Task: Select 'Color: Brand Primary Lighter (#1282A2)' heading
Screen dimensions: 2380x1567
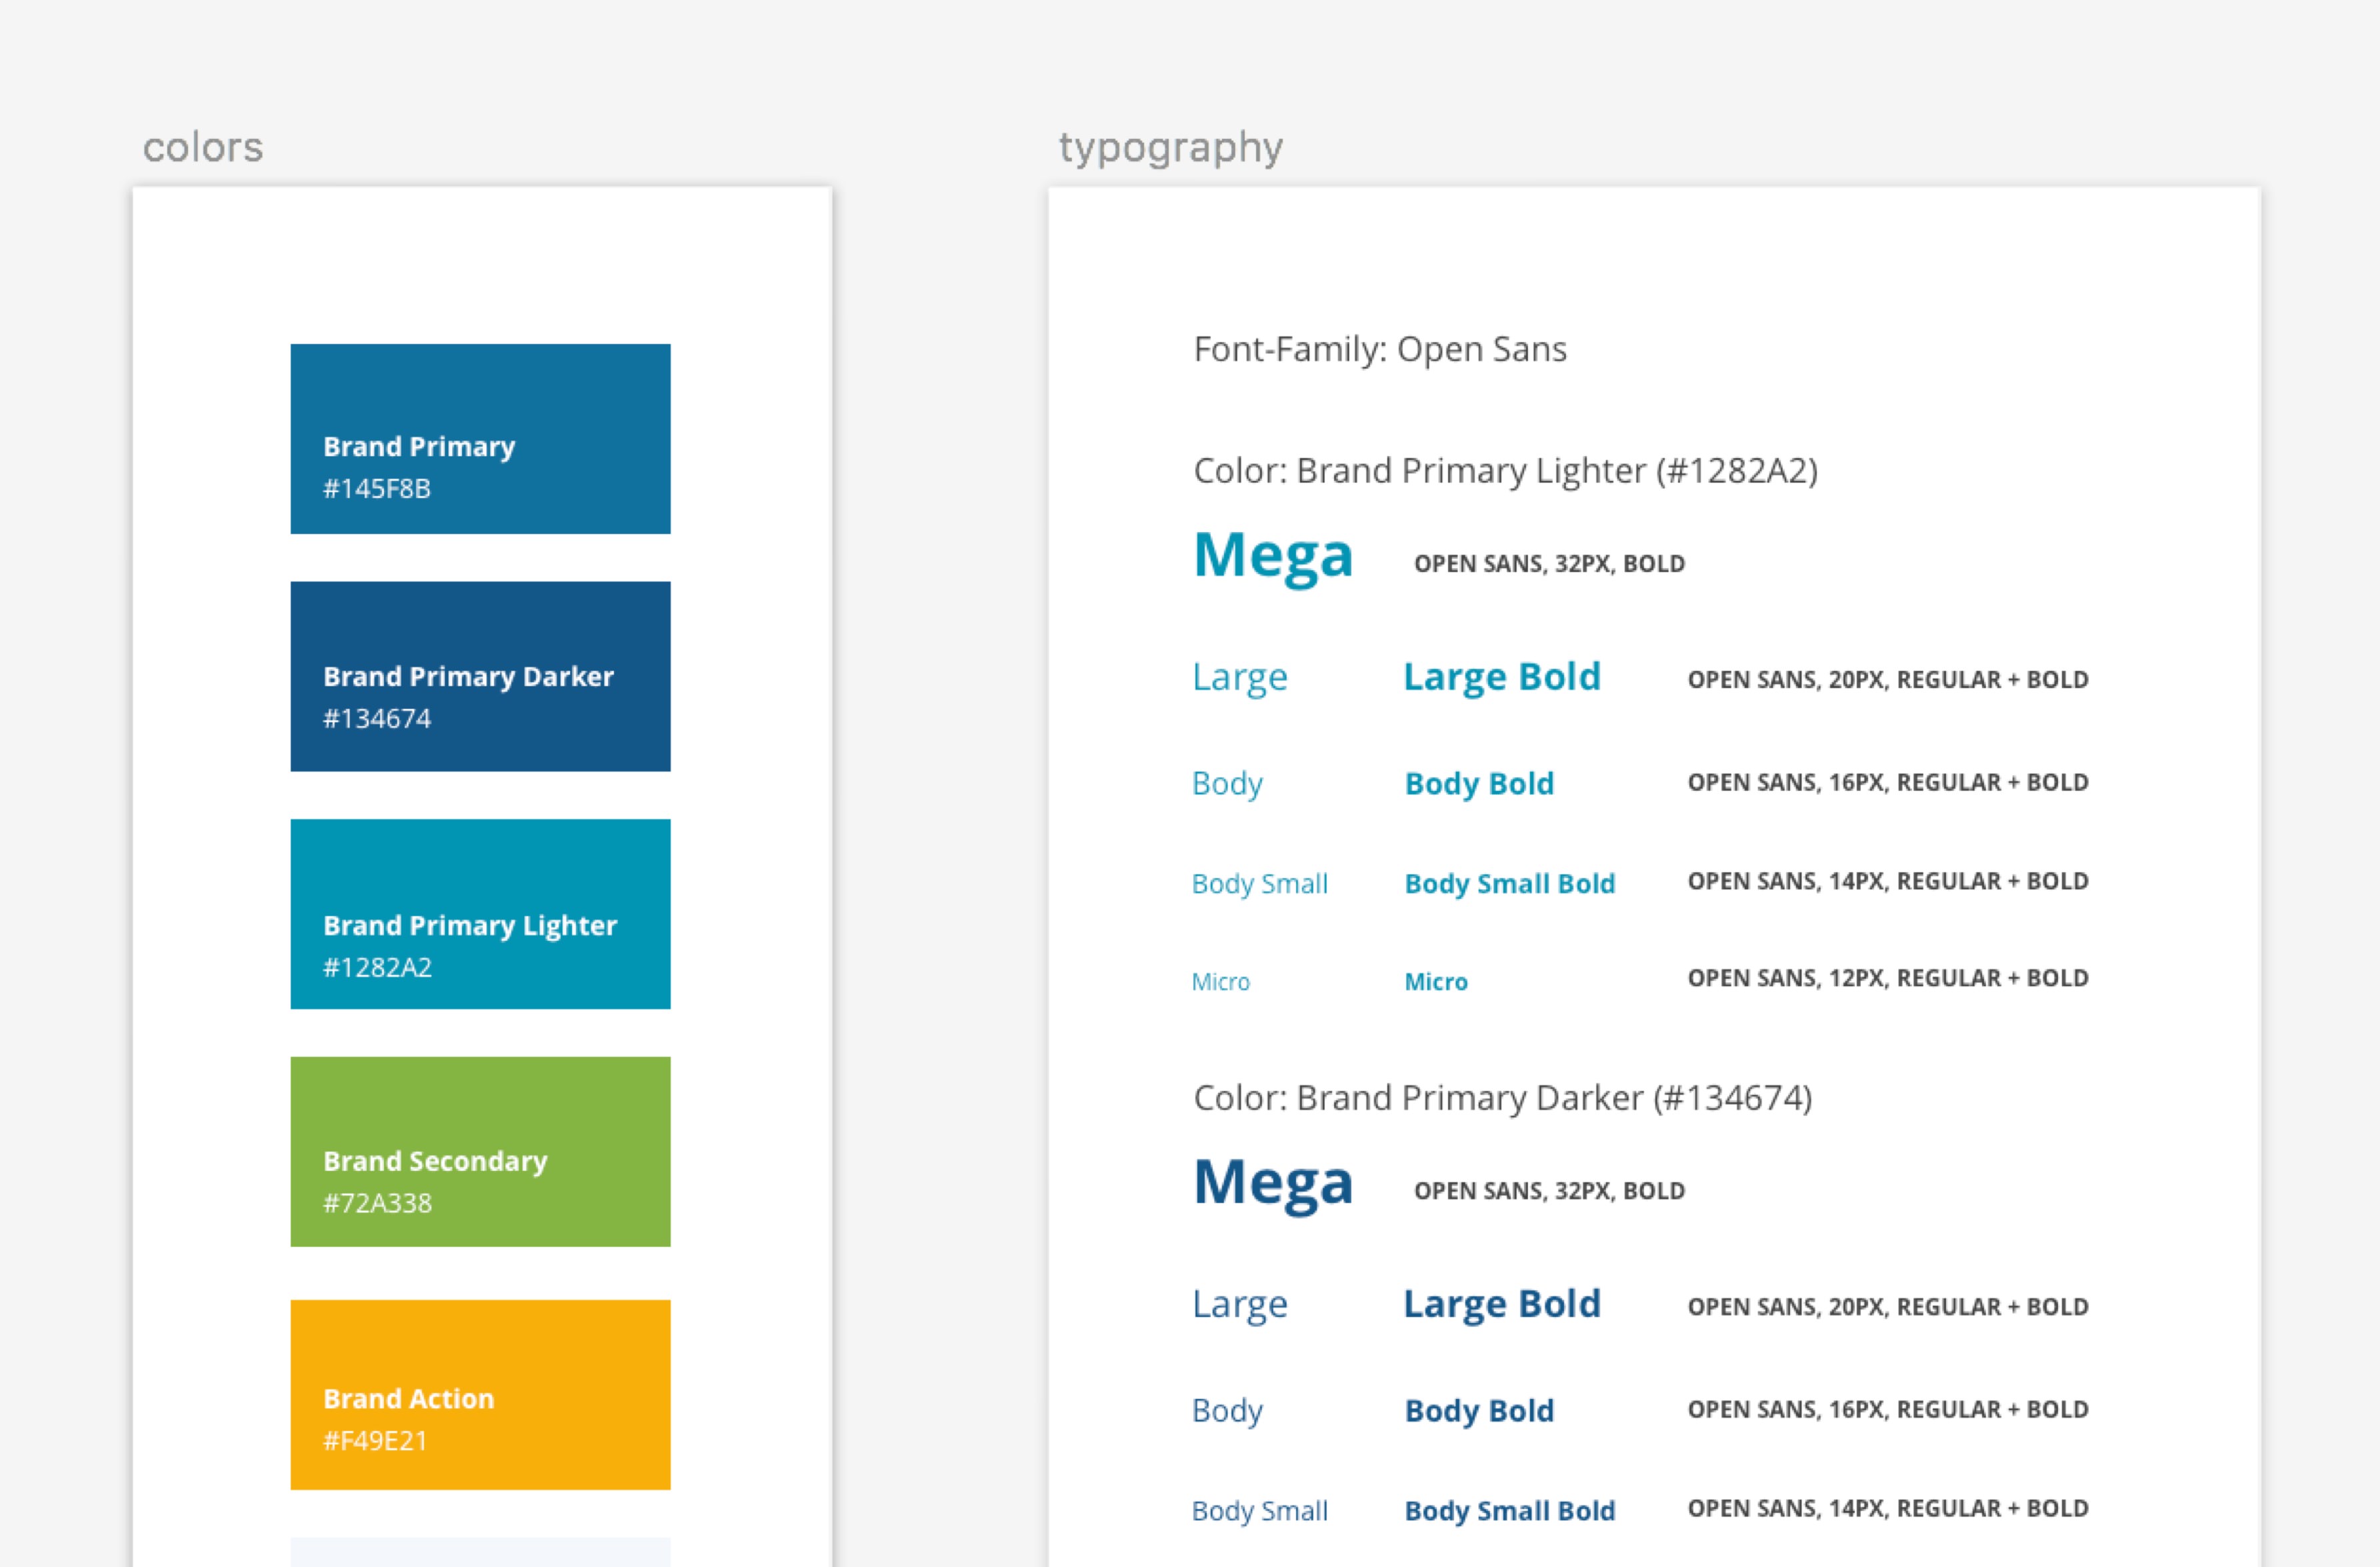Action: [x=1506, y=471]
